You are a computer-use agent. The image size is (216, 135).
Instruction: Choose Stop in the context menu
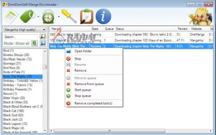point(94,59)
